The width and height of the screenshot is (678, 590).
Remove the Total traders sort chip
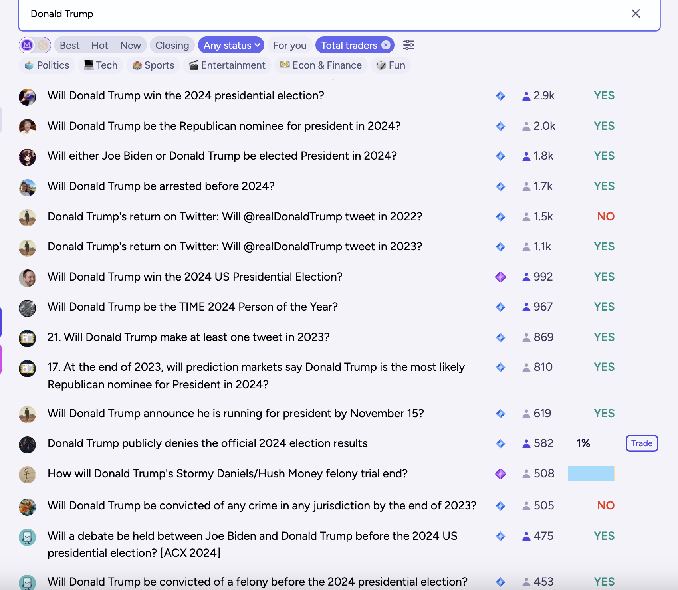[386, 45]
